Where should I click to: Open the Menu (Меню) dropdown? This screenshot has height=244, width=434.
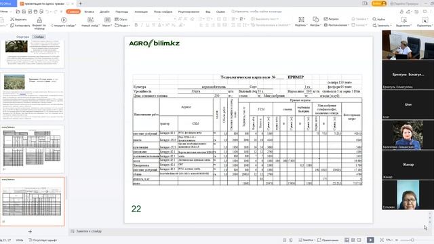click(x=5, y=12)
